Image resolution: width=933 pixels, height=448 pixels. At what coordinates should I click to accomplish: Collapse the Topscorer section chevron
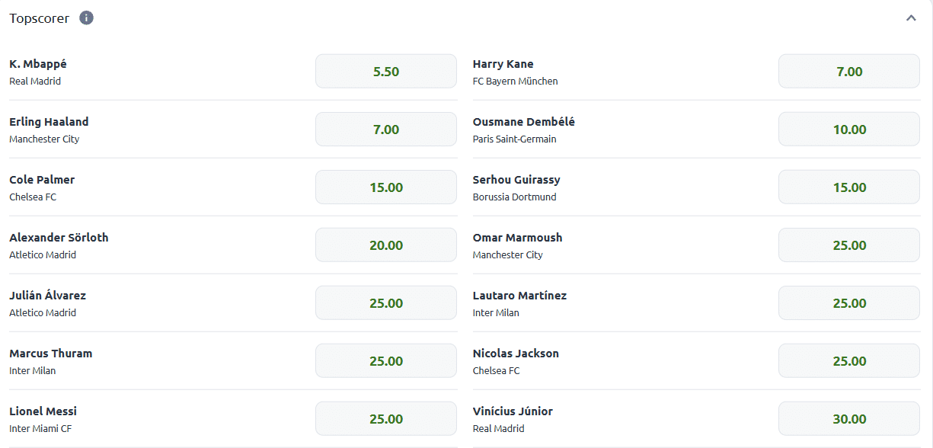911,18
